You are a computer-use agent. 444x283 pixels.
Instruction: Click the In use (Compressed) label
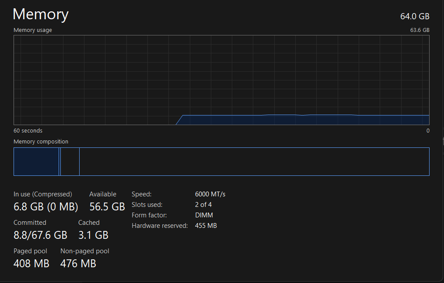(43, 194)
